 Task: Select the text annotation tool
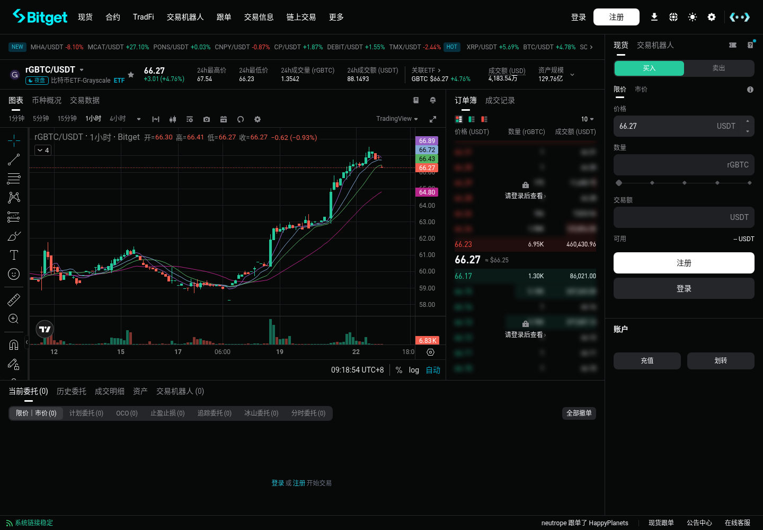(x=14, y=254)
